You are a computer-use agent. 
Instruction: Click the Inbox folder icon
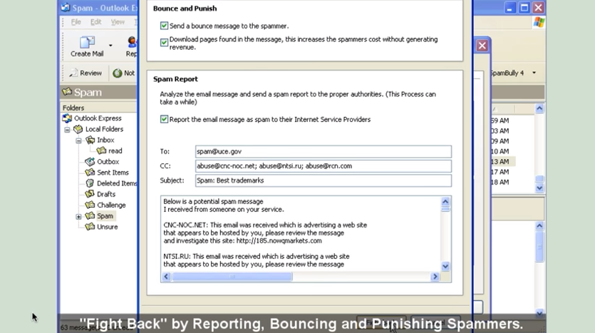(90, 140)
